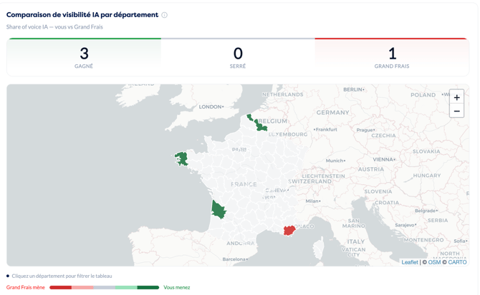Click the grey middle legend segment

point(105,287)
